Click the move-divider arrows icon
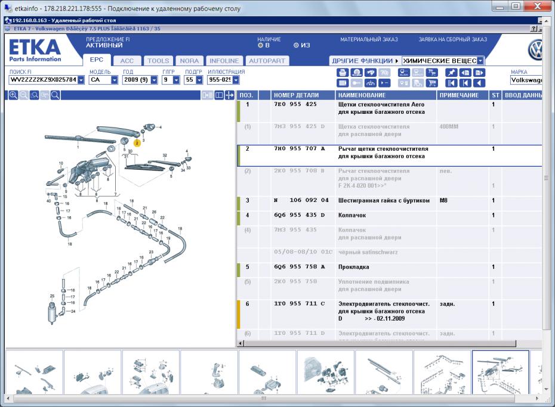This screenshot has height=407, width=555. [x=230, y=95]
